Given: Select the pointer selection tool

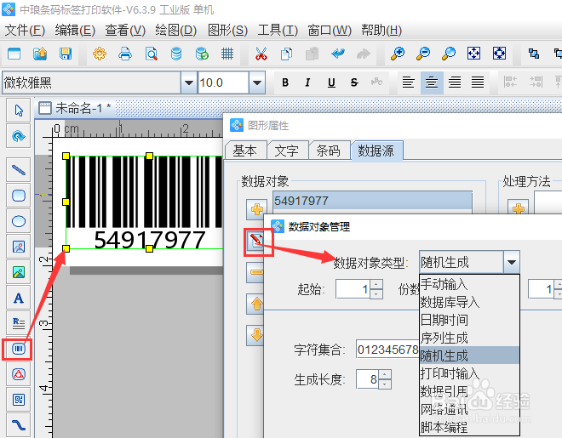Looking at the screenshot, I should pyautogui.click(x=19, y=111).
